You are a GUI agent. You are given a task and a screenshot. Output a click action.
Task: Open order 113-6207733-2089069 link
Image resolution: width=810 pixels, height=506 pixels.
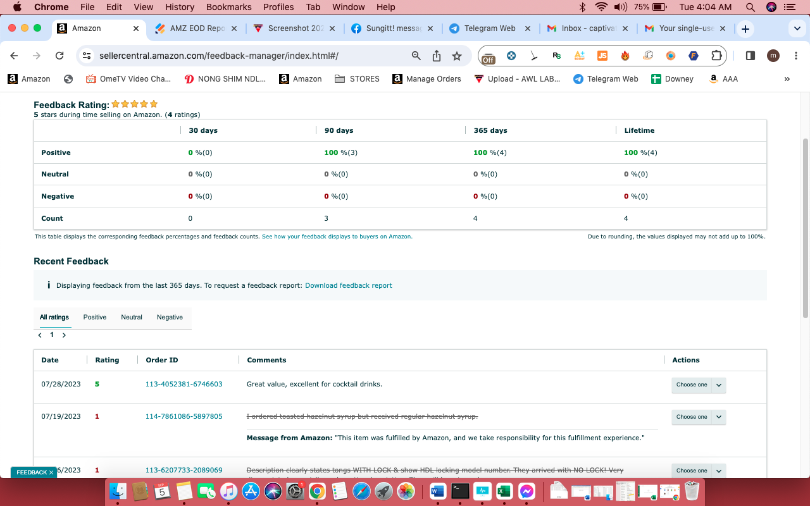tap(184, 470)
